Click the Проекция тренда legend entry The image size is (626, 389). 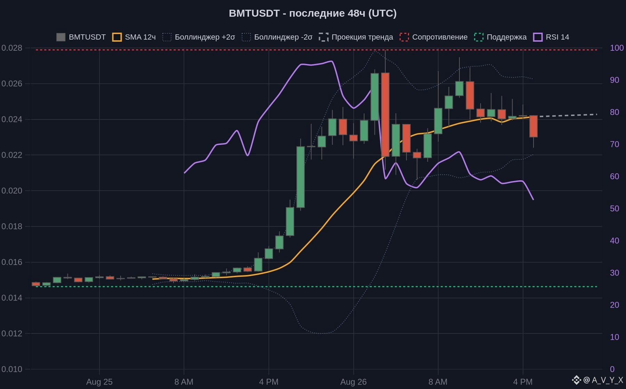[356, 37]
